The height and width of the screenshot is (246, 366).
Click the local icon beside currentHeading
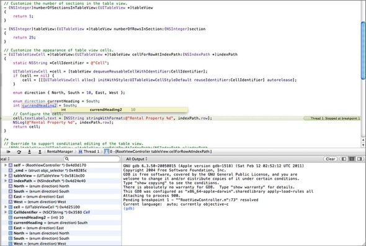pos(11,222)
